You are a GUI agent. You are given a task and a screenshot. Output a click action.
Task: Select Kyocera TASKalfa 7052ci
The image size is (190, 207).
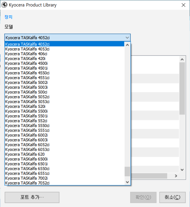click(x=64, y=183)
